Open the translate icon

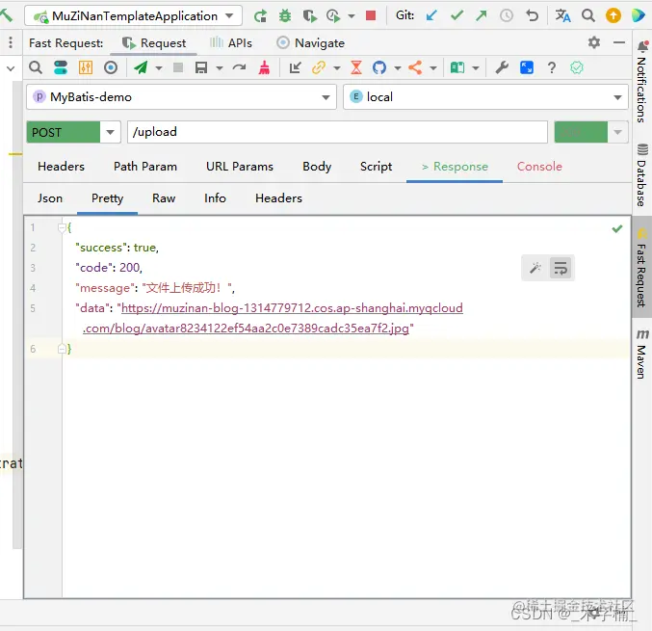pos(562,15)
